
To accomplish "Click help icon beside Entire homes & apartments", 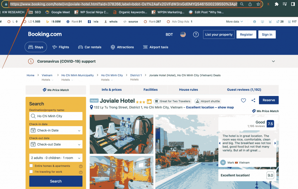I will (81, 166).
